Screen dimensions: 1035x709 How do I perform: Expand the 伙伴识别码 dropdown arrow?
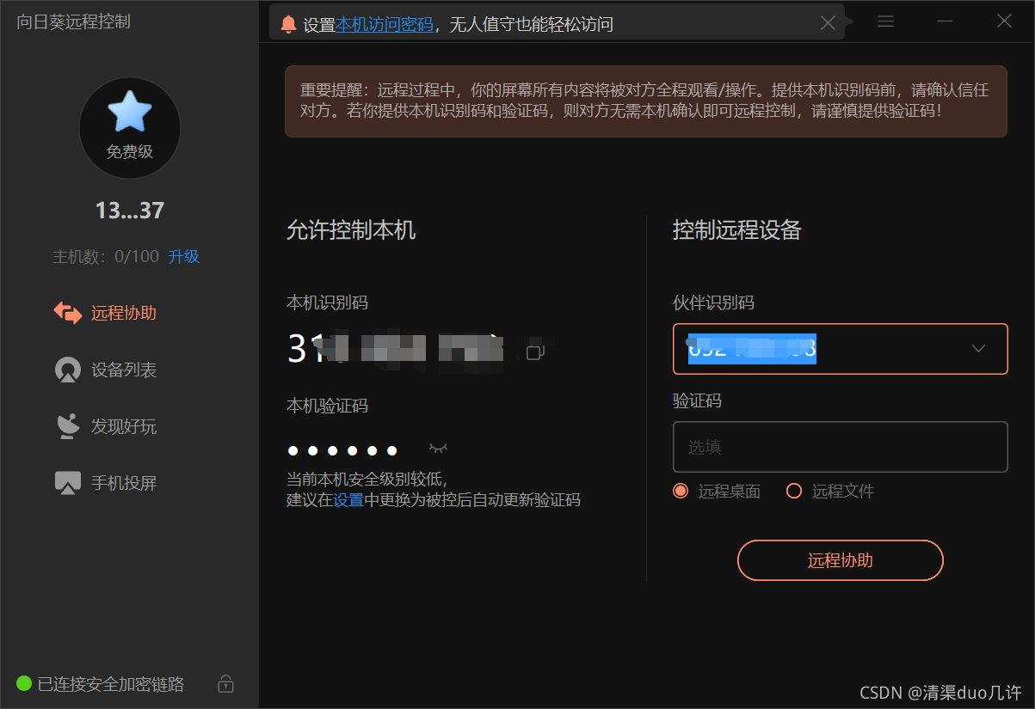point(978,349)
